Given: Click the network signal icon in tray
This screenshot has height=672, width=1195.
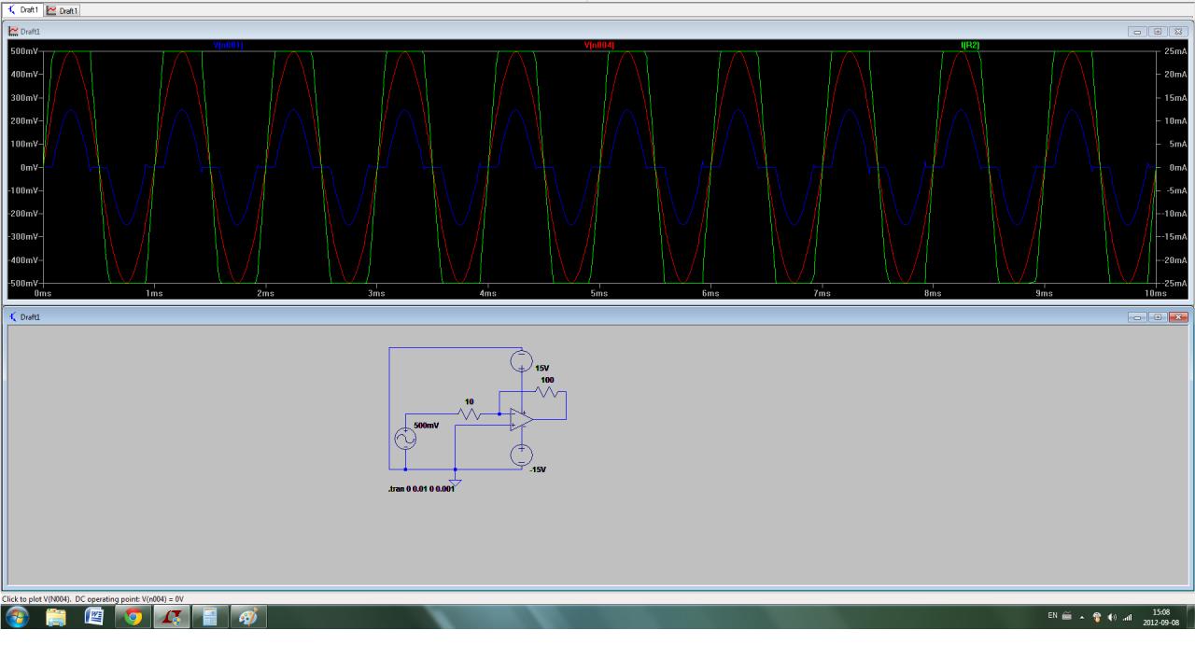Looking at the screenshot, I should pyautogui.click(x=1125, y=617).
